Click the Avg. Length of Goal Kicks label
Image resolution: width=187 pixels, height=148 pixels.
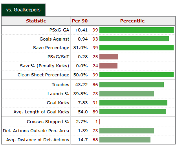41,112
